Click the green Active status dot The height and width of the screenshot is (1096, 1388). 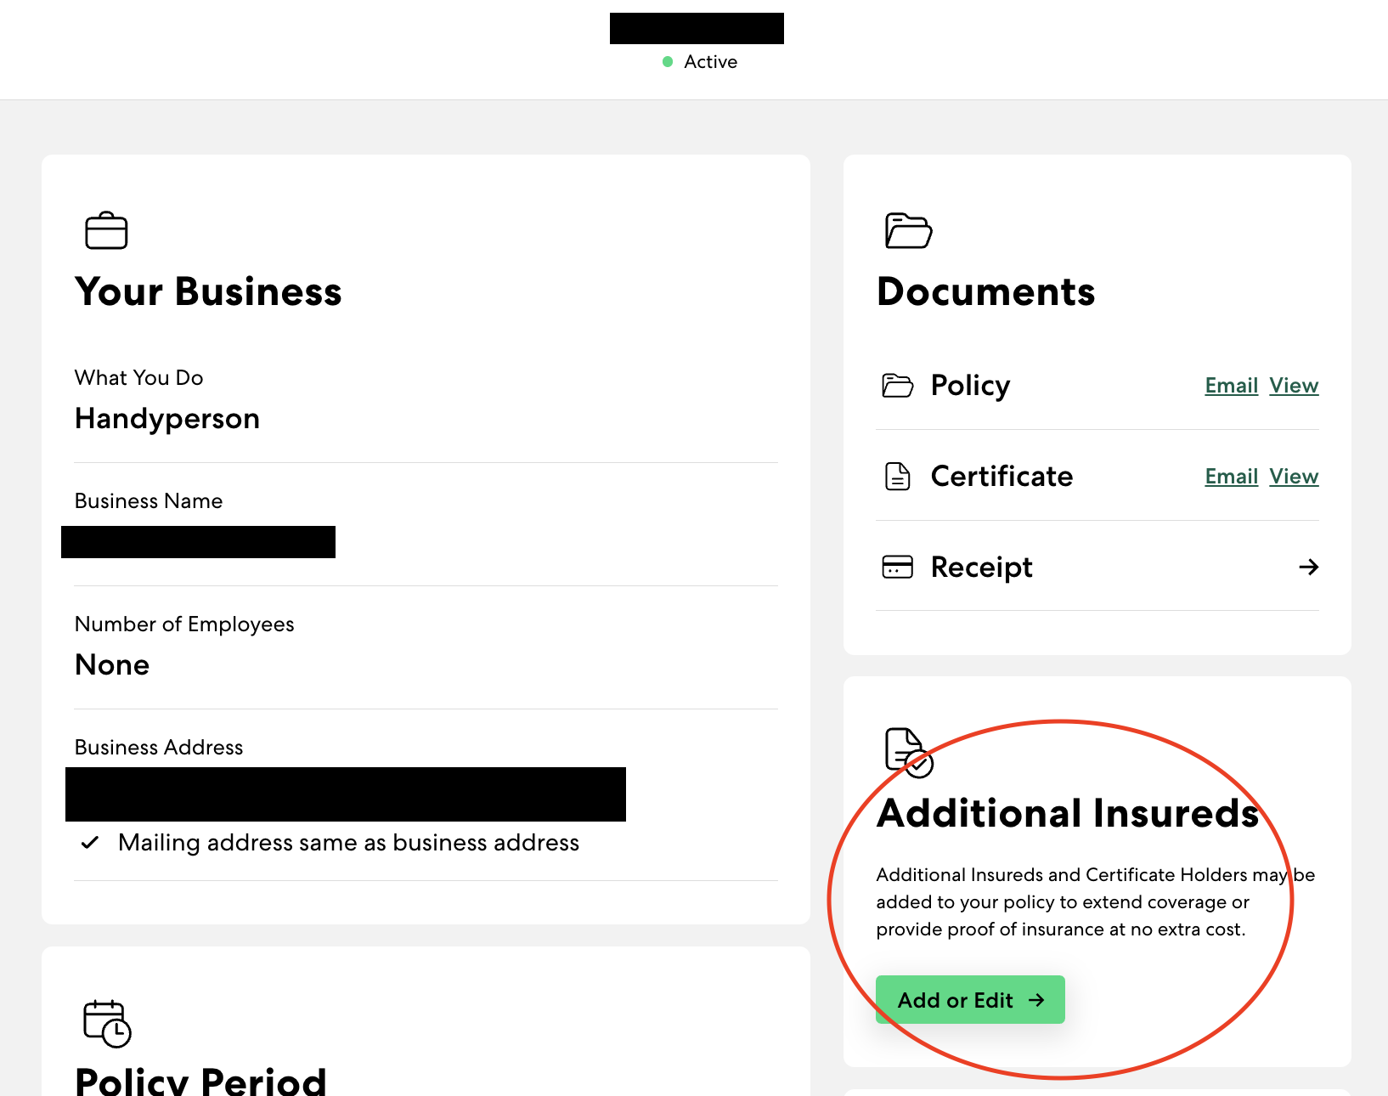(x=668, y=62)
